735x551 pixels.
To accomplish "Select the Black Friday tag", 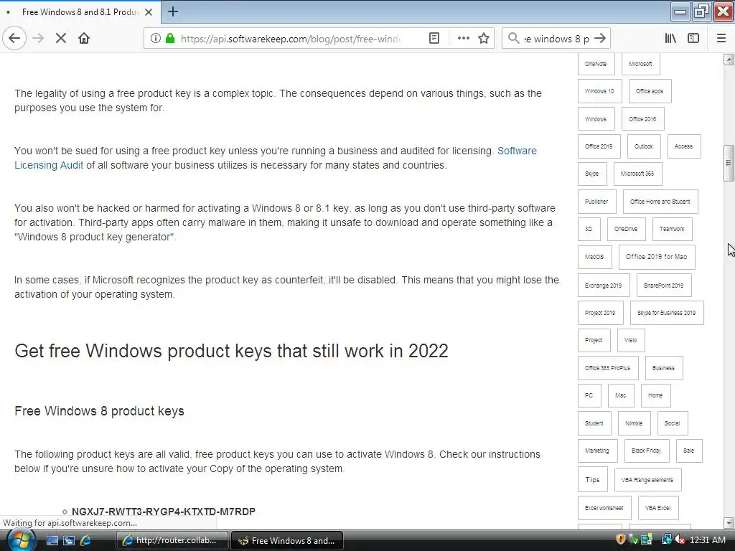I will pos(647,451).
